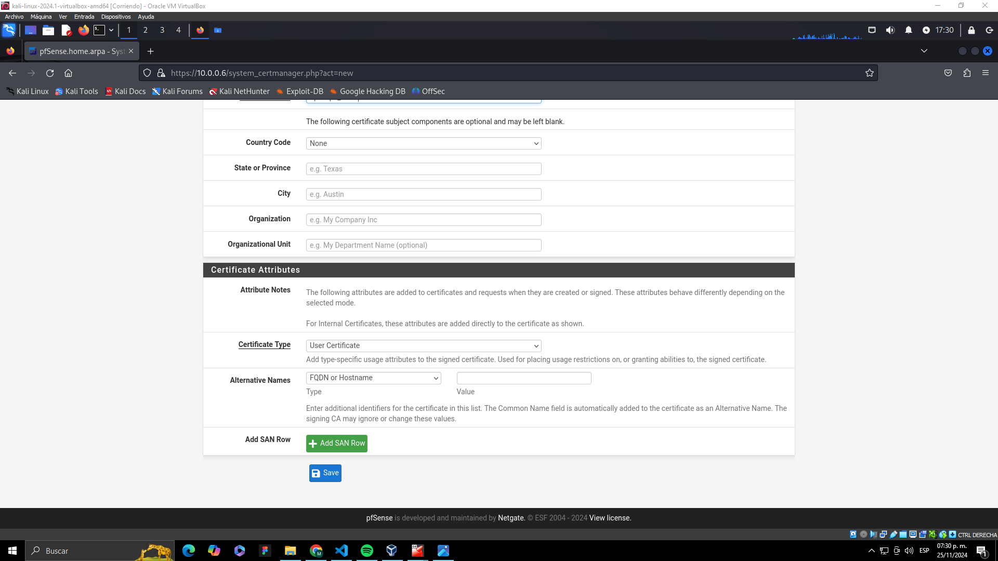Go back to the previous page
998x561 pixels.
point(12,73)
